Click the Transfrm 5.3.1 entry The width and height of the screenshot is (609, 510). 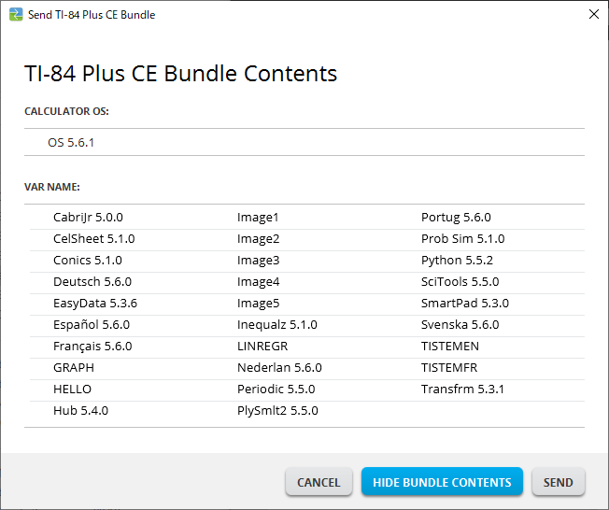(x=462, y=389)
